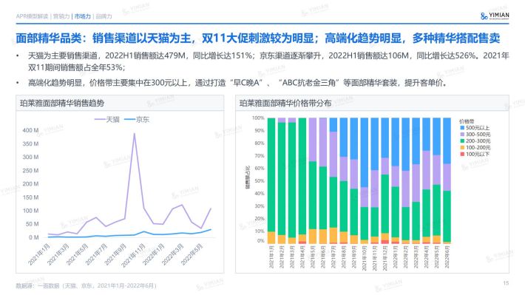Click the 2021年4月 bar chart x-axis label

[x=302, y=257]
